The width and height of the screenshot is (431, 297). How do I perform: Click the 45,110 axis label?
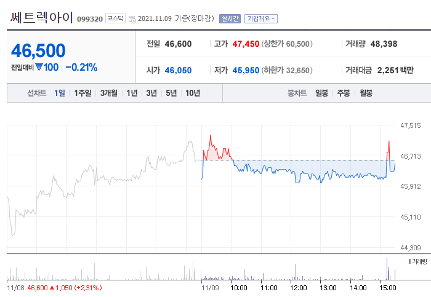[x=411, y=217]
